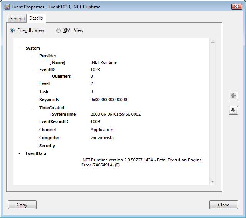Select the System tree heading
The image size is (246, 218).
33,48
